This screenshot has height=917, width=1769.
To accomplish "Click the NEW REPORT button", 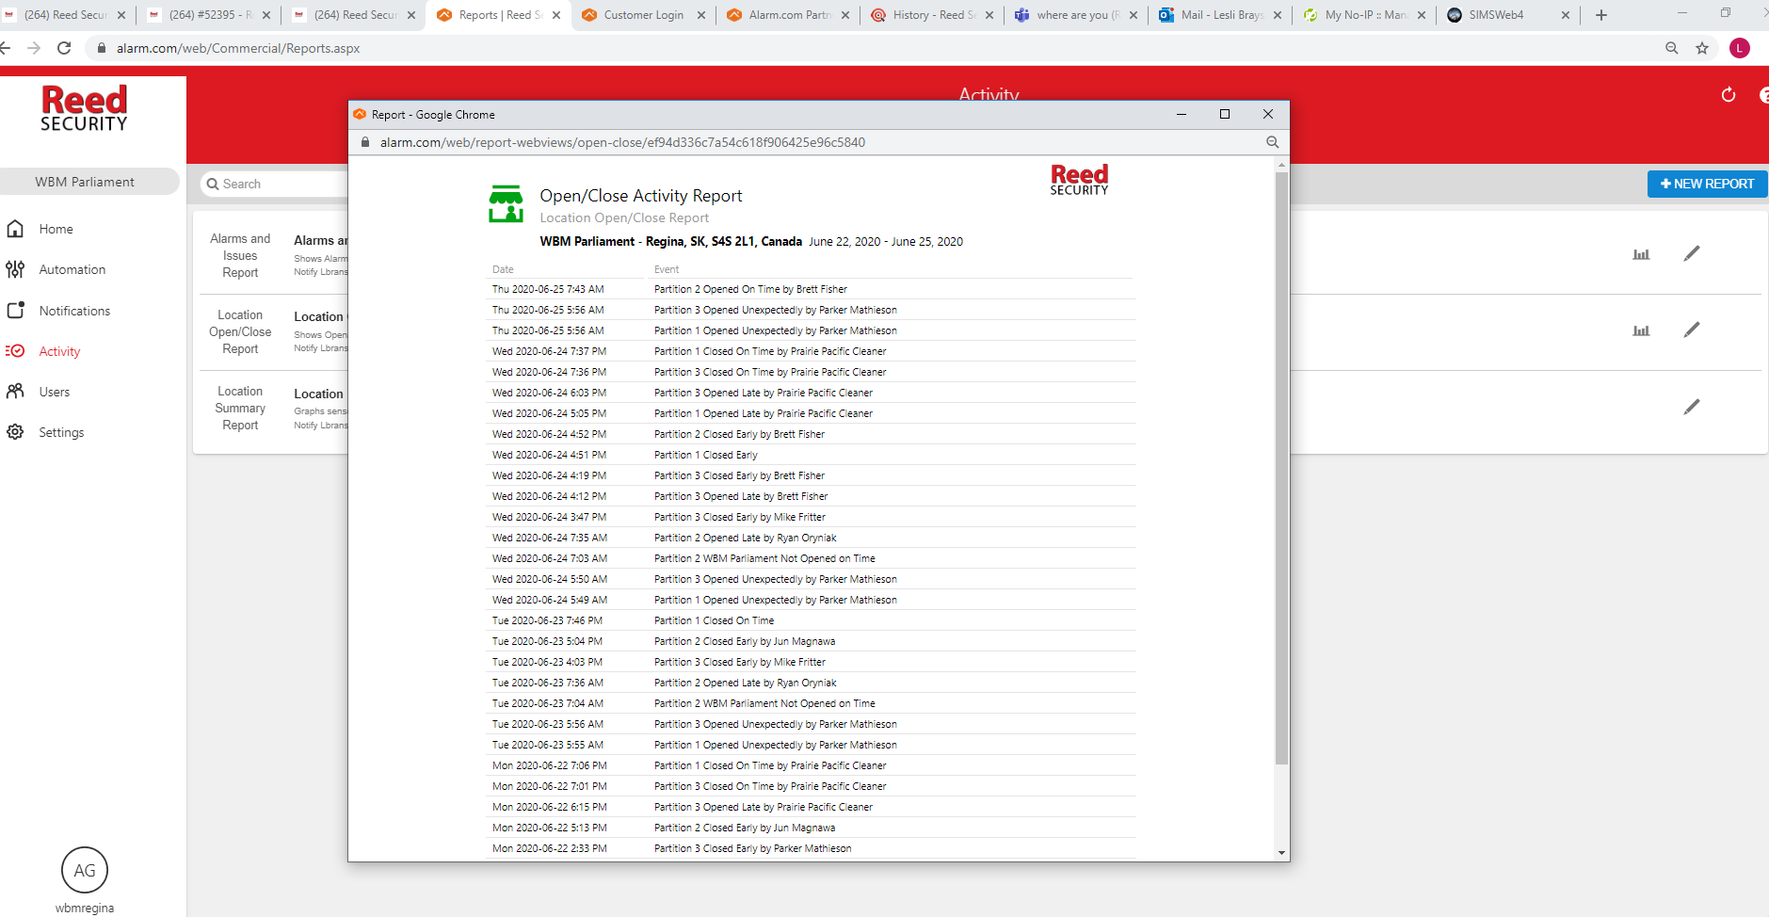I will pos(1707,184).
